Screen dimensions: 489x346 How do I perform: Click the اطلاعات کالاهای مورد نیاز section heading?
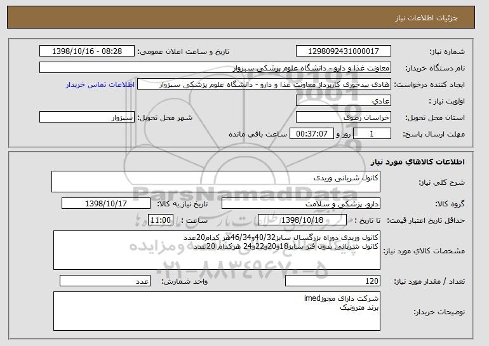(x=417, y=162)
